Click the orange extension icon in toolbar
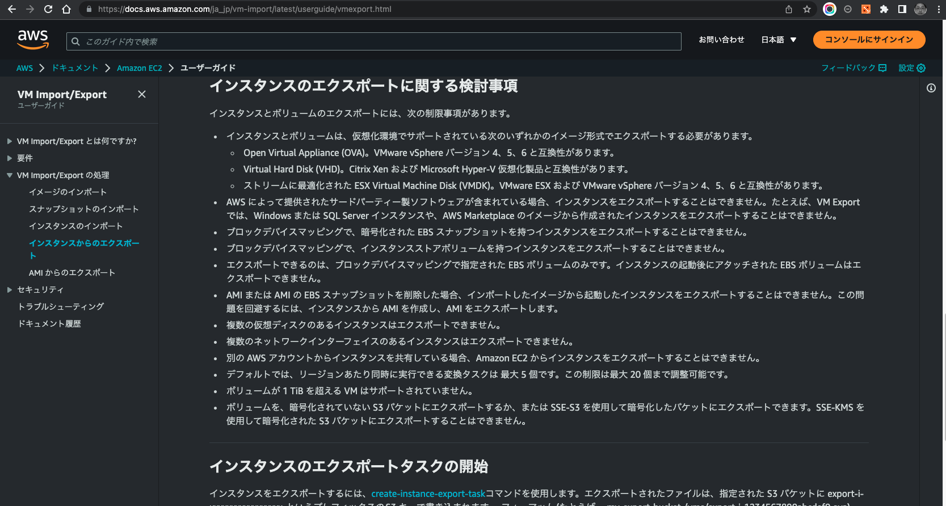 click(866, 9)
